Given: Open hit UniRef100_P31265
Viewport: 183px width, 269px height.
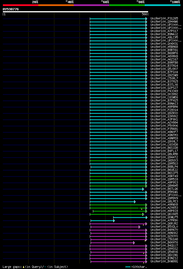Looking at the screenshot, I should pos(164,18).
